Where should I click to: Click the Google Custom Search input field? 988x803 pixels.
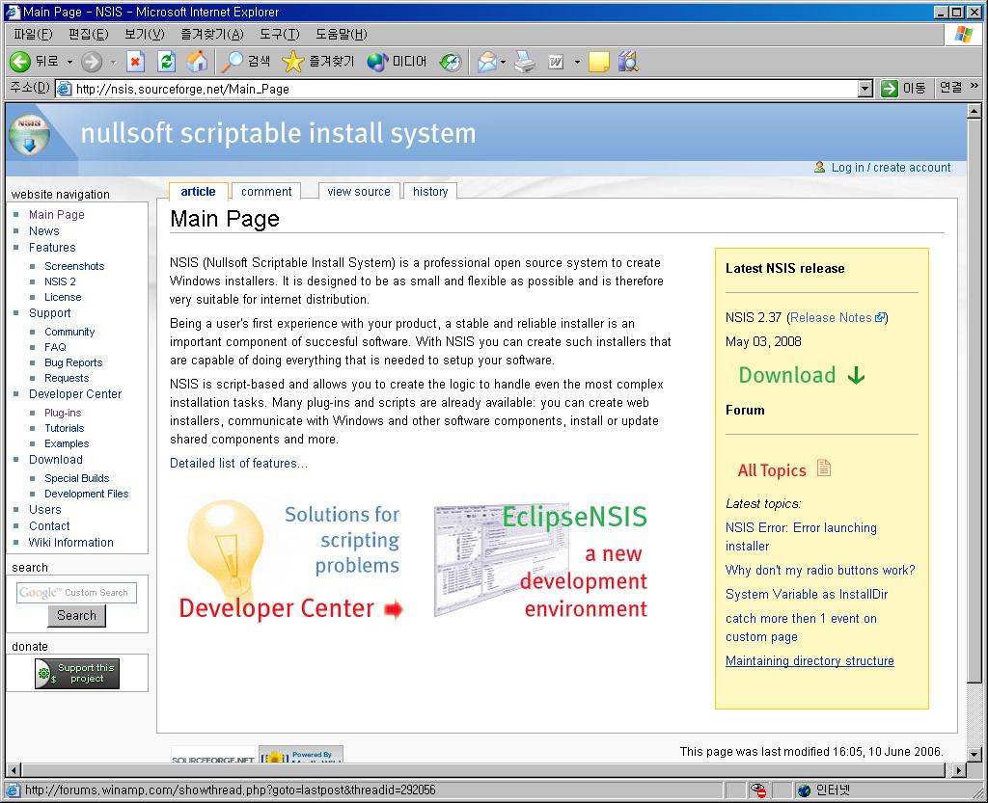coord(76,592)
